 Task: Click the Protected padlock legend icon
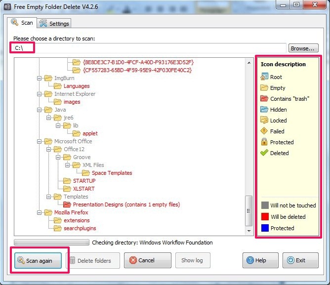point(264,142)
